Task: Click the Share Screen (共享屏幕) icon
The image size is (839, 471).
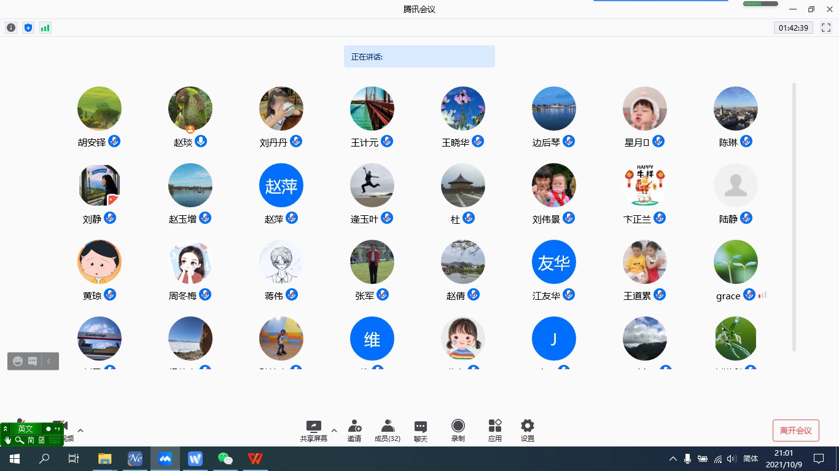Action: (x=313, y=426)
